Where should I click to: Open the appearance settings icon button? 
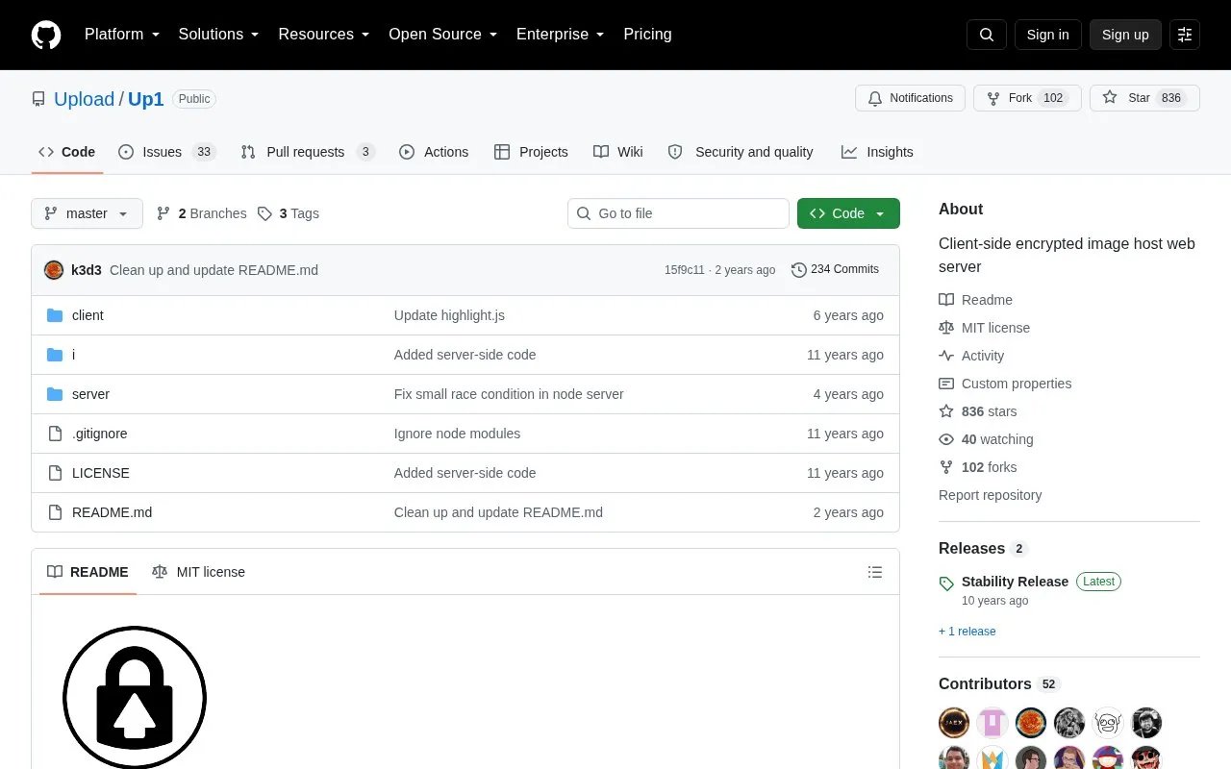1185,35
